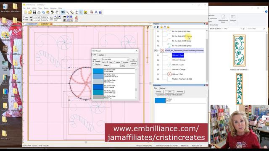The height and width of the screenshot is (151, 269).
Task: Click the New file icon in Embrilliance toolbar
Action: pos(26,12)
